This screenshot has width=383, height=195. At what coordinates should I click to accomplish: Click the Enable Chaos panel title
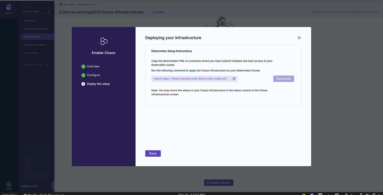pos(104,53)
